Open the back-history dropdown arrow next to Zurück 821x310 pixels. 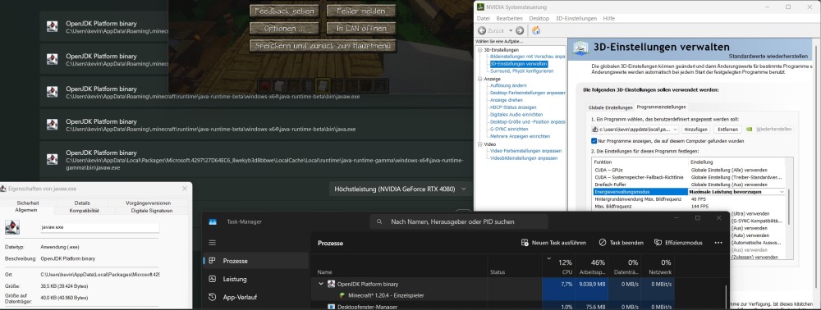(511, 31)
